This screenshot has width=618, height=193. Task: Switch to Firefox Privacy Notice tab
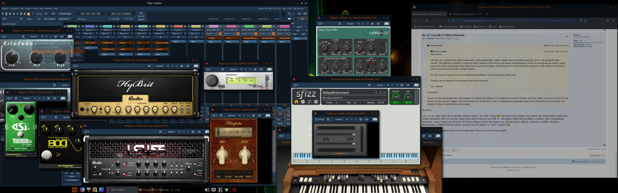tap(465, 14)
